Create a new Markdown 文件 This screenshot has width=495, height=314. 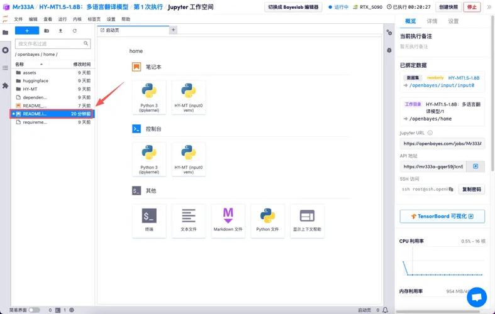pos(228,221)
